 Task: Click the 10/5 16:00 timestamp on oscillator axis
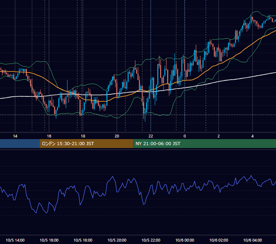(49, 240)
